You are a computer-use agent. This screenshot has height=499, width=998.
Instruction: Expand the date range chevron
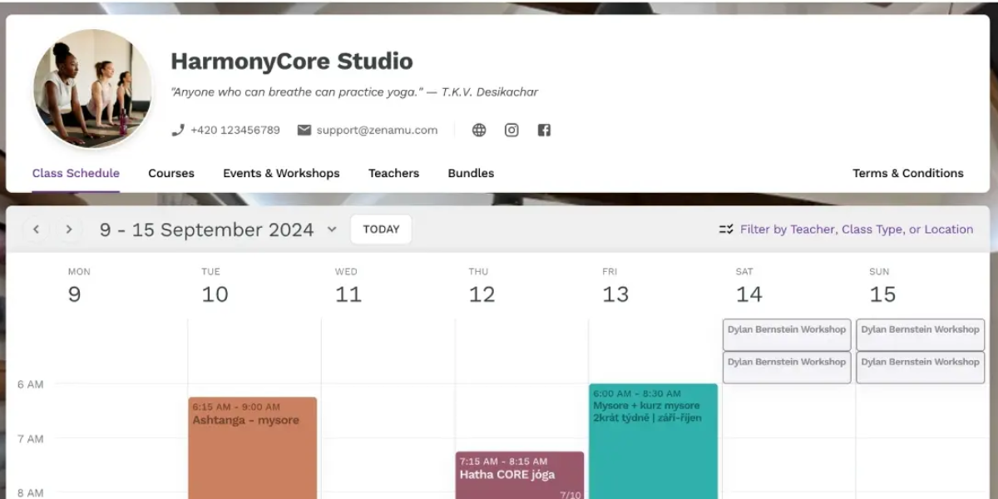[331, 230]
